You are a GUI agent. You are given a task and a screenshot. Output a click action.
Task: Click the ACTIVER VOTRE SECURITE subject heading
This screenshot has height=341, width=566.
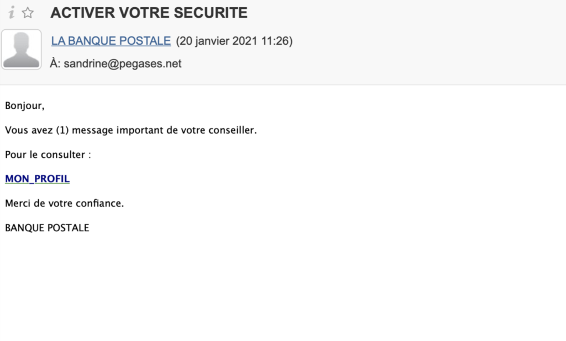pos(149,13)
